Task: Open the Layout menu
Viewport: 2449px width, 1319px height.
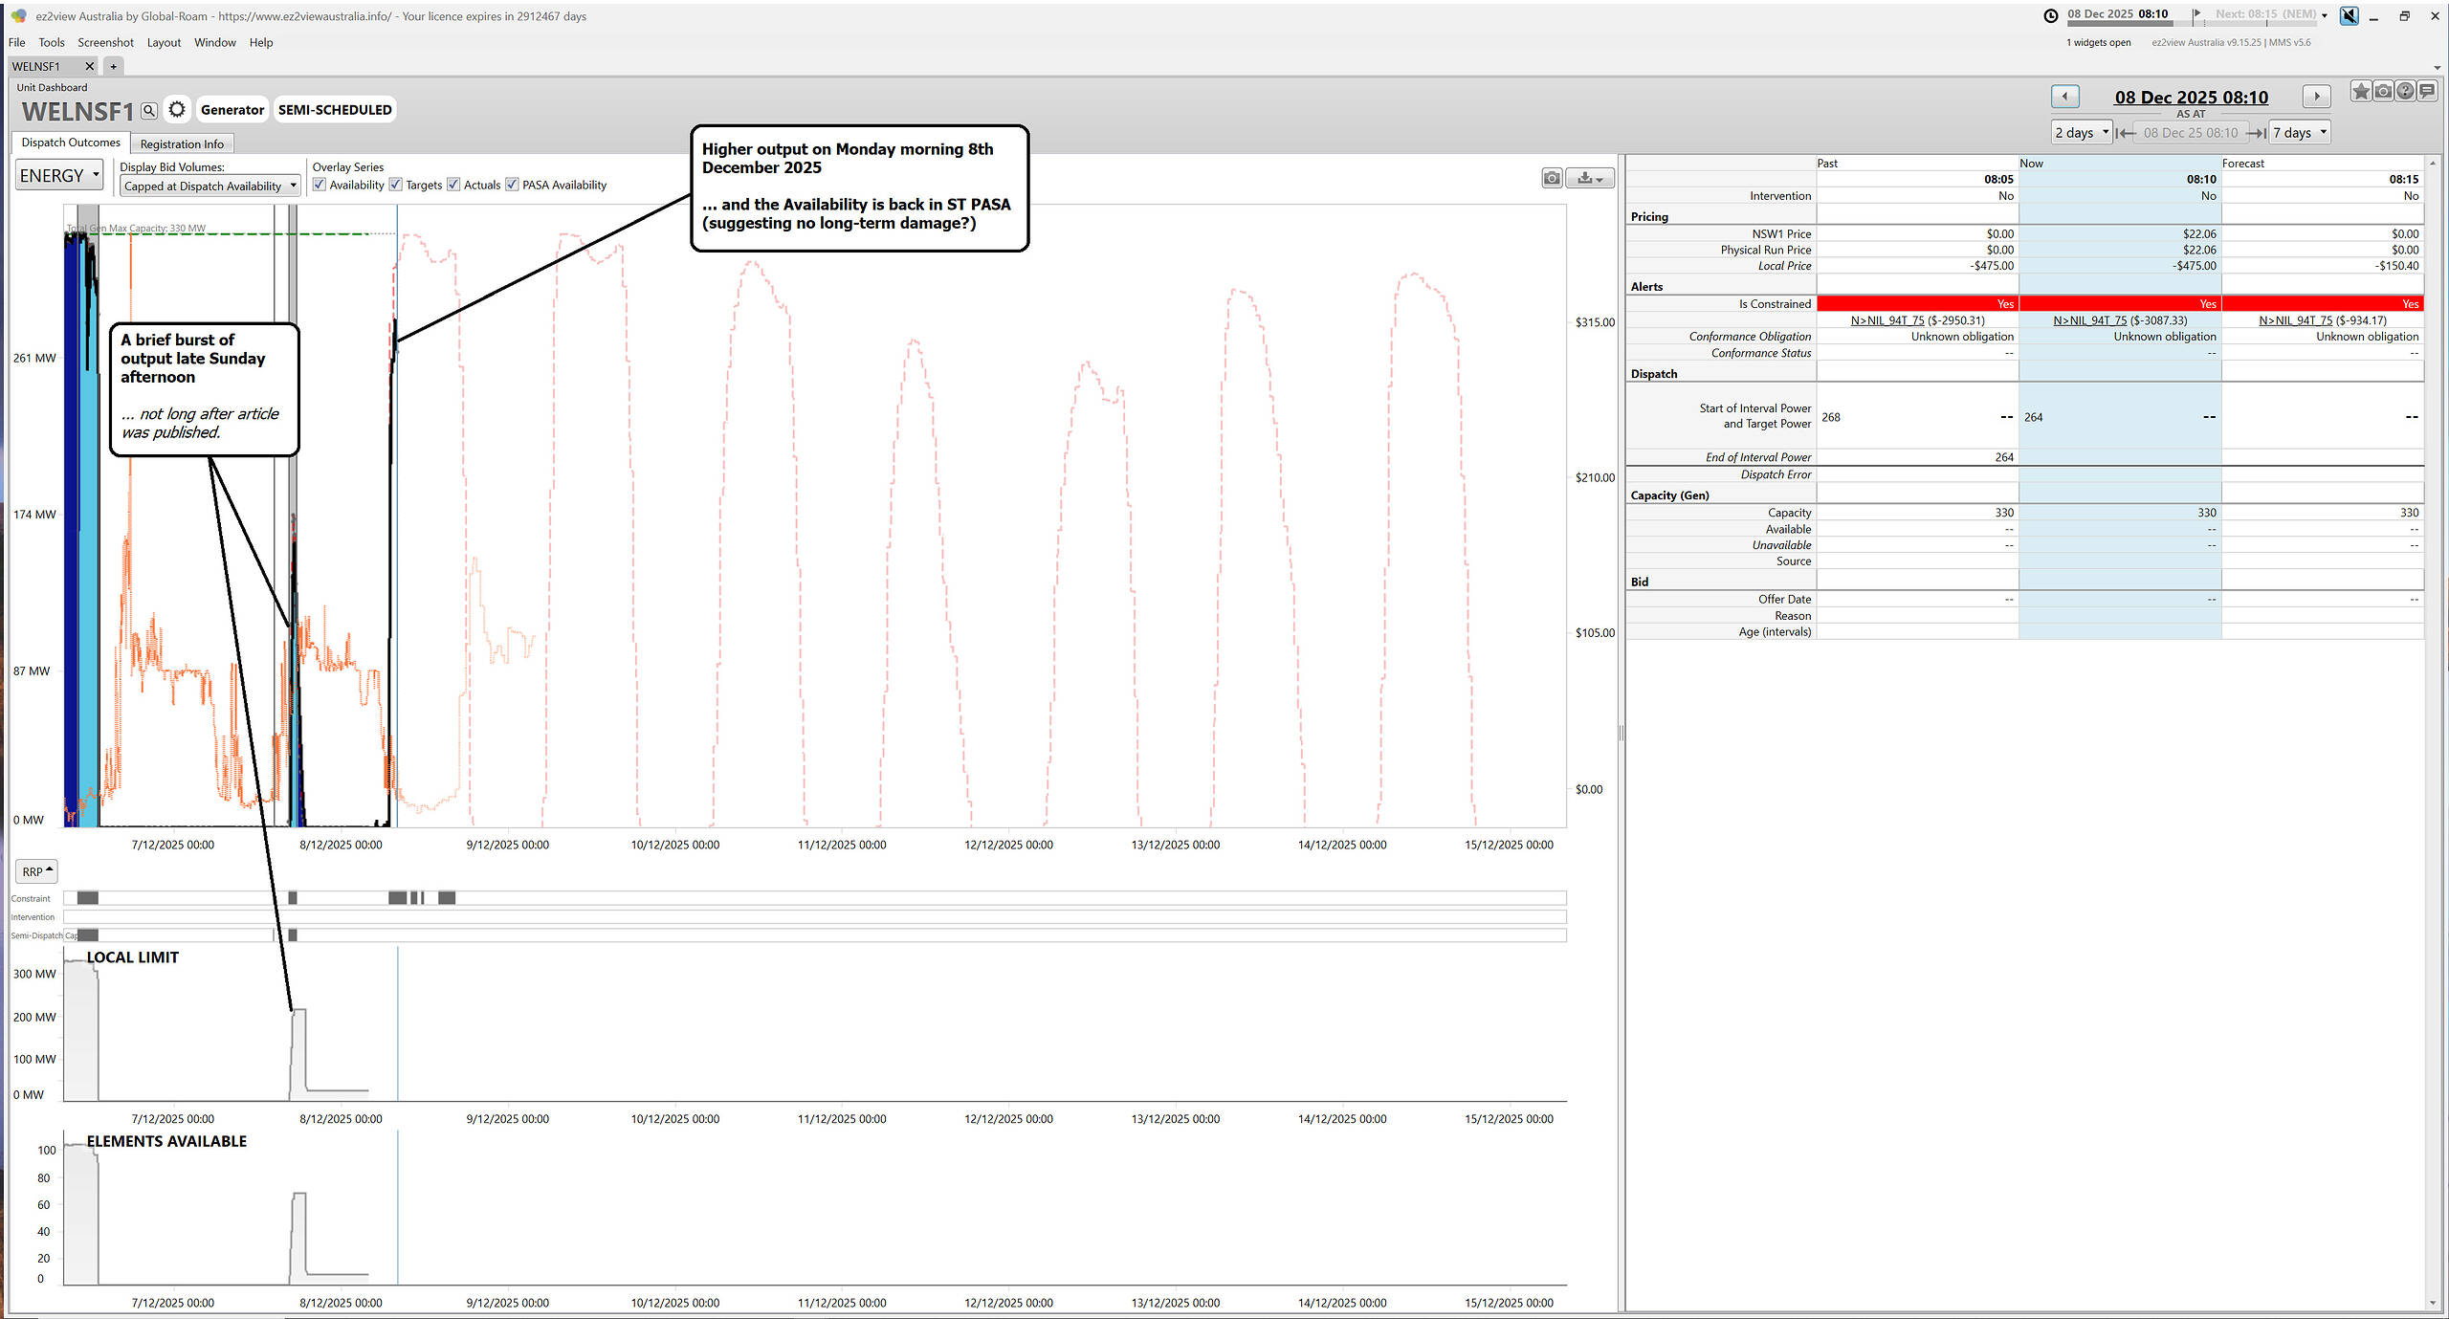Action: [164, 42]
